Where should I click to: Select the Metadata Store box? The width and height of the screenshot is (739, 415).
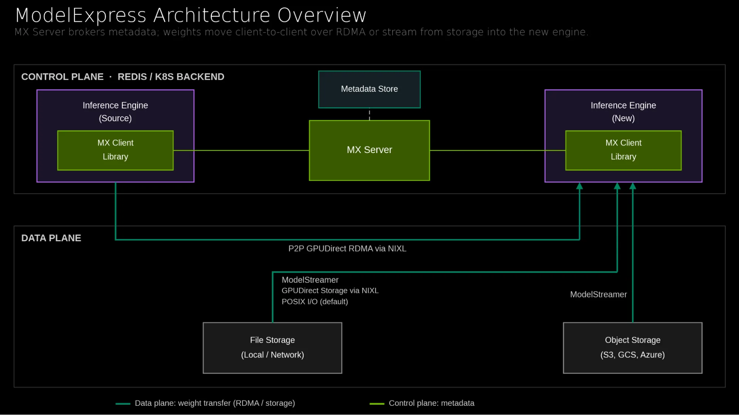pyautogui.click(x=369, y=89)
